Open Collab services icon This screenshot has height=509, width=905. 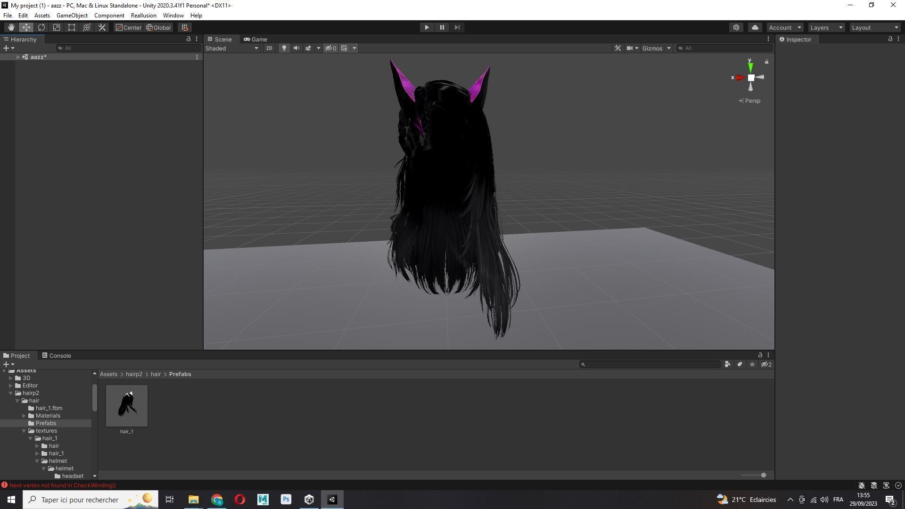click(x=736, y=27)
